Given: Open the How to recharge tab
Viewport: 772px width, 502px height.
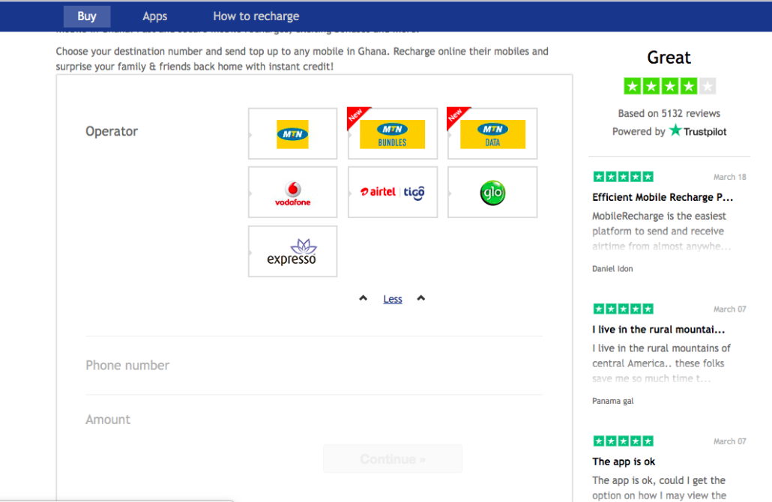Looking at the screenshot, I should click(x=256, y=16).
